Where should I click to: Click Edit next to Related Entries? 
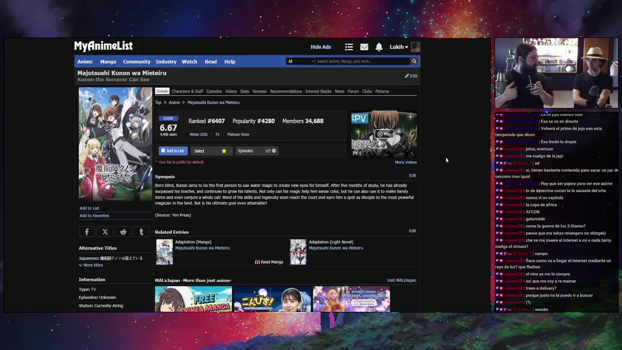[x=413, y=231]
